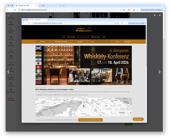The image size is (170, 139).
Task: Open Katalog in the sidebar
Action: (x=11, y=44)
